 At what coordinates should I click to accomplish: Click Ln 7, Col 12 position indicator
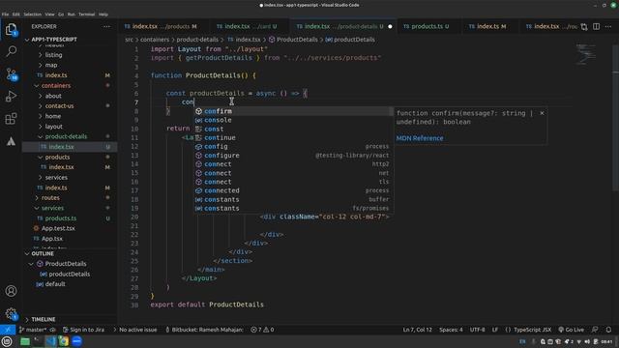417,330
